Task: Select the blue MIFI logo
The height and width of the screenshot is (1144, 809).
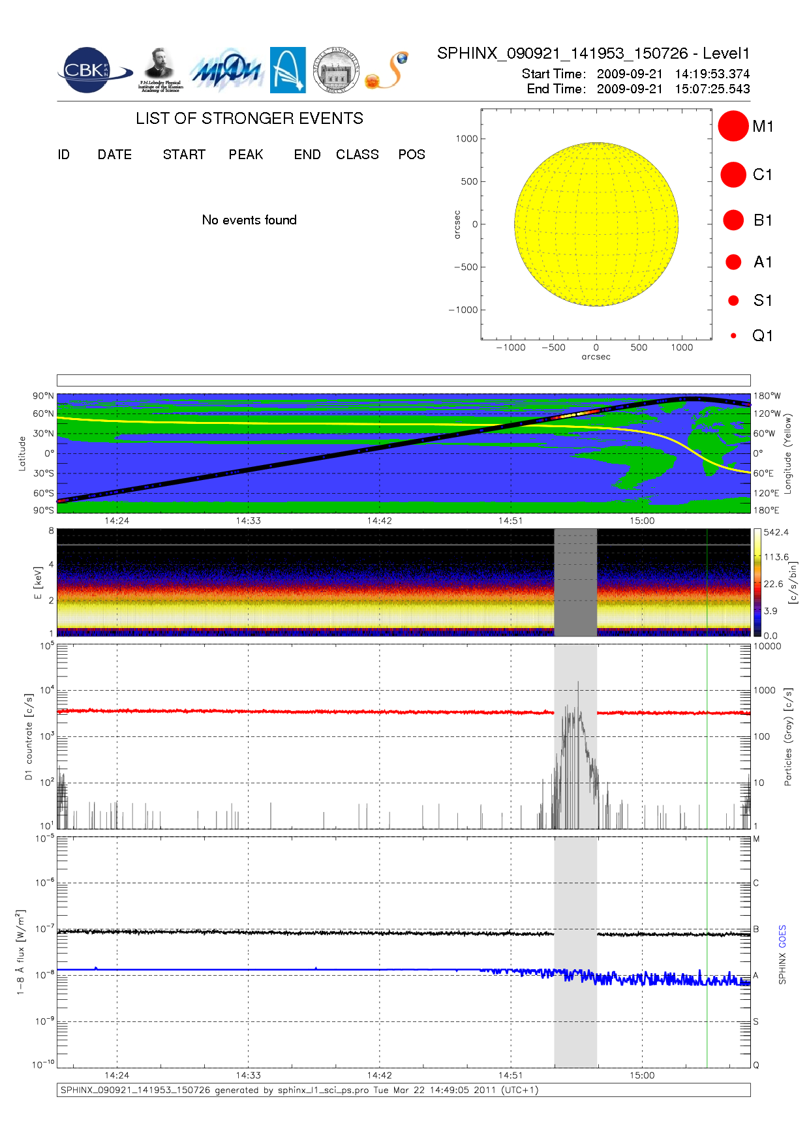Action: [x=226, y=71]
